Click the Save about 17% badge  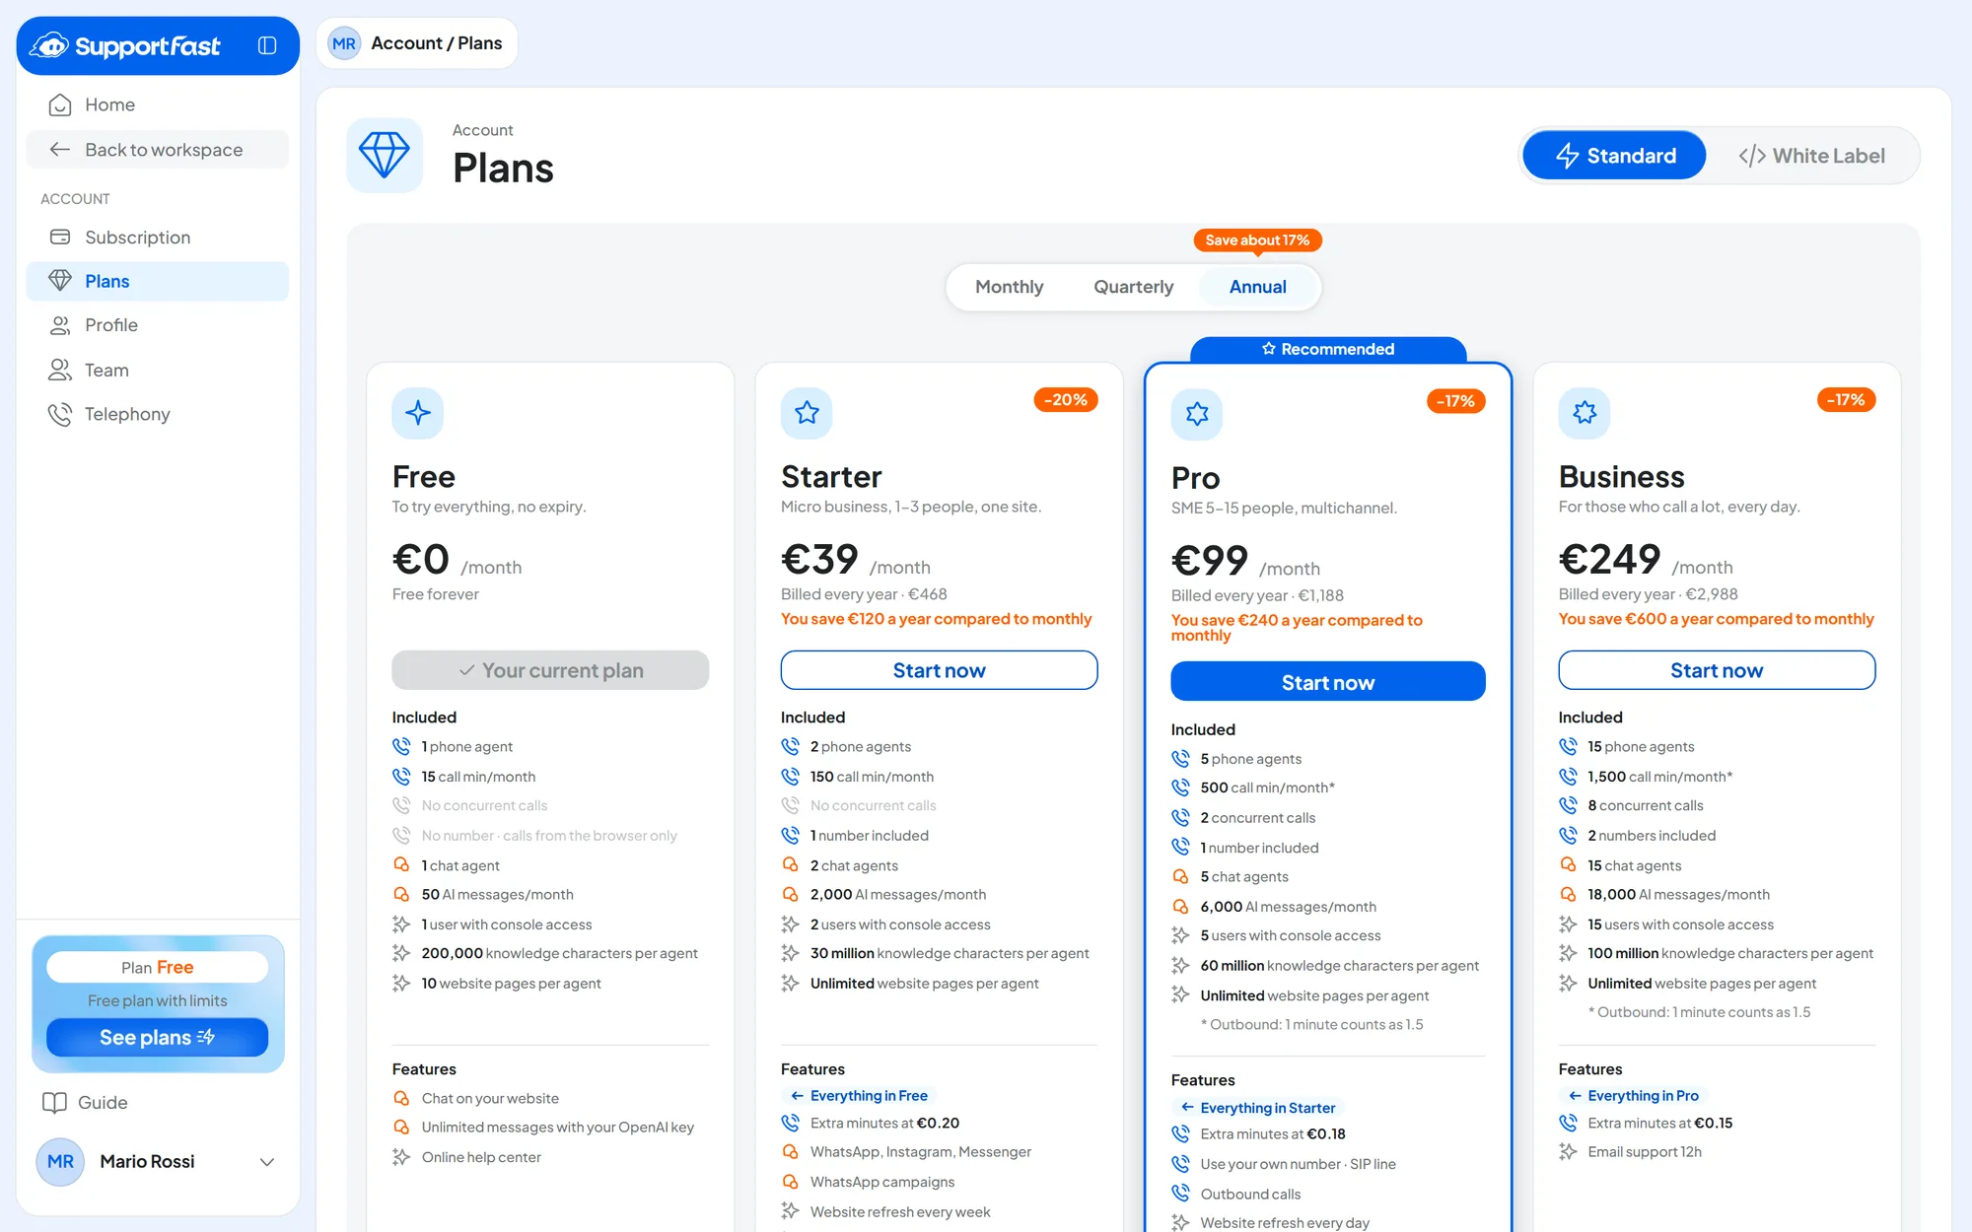tap(1257, 240)
